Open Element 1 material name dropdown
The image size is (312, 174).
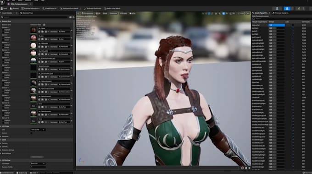pos(54,36)
